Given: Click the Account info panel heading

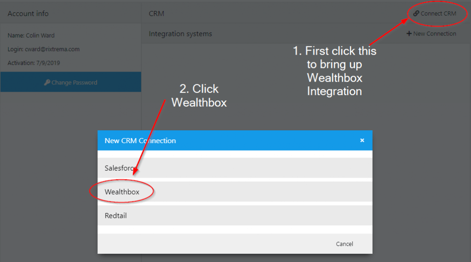Looking at the screenshot, I should 28,13.
